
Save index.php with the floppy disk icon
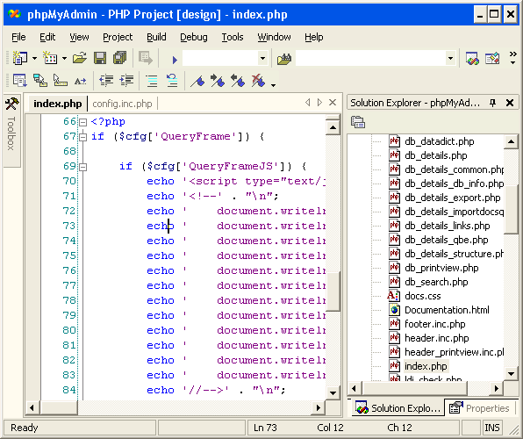pos(100,58)
